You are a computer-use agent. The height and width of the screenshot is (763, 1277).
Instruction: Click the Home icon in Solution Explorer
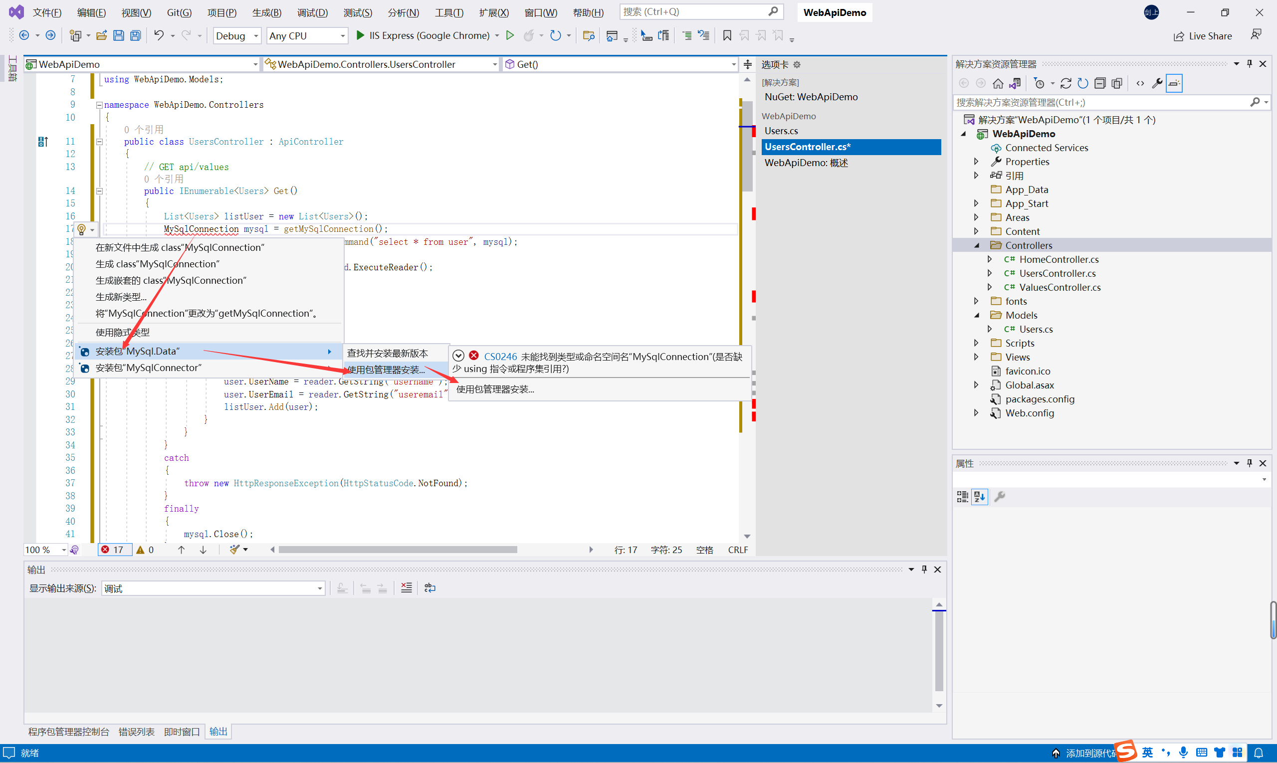click(998, 83)
